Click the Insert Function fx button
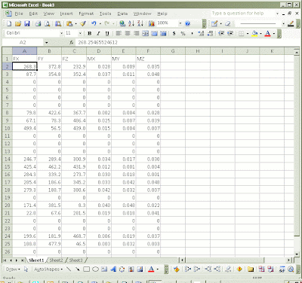 tap(72, 43)
